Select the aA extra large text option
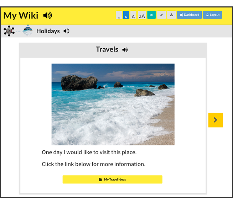 pos(142,15)
